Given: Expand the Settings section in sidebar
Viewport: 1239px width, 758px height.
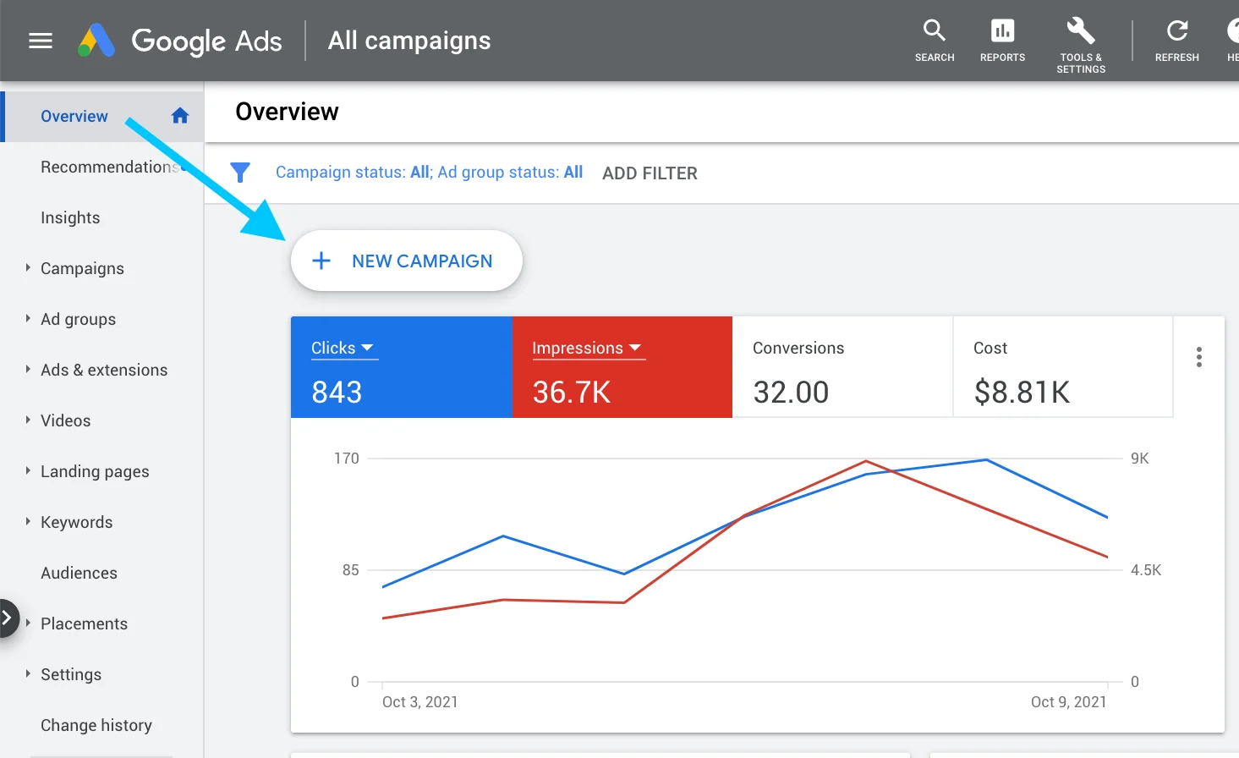Looking at the screenshot, I should (28, 674).
